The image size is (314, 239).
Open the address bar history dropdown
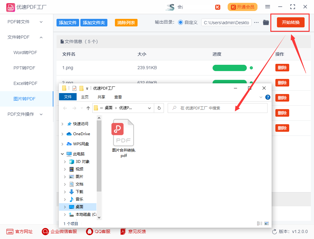tap(149, 108)
